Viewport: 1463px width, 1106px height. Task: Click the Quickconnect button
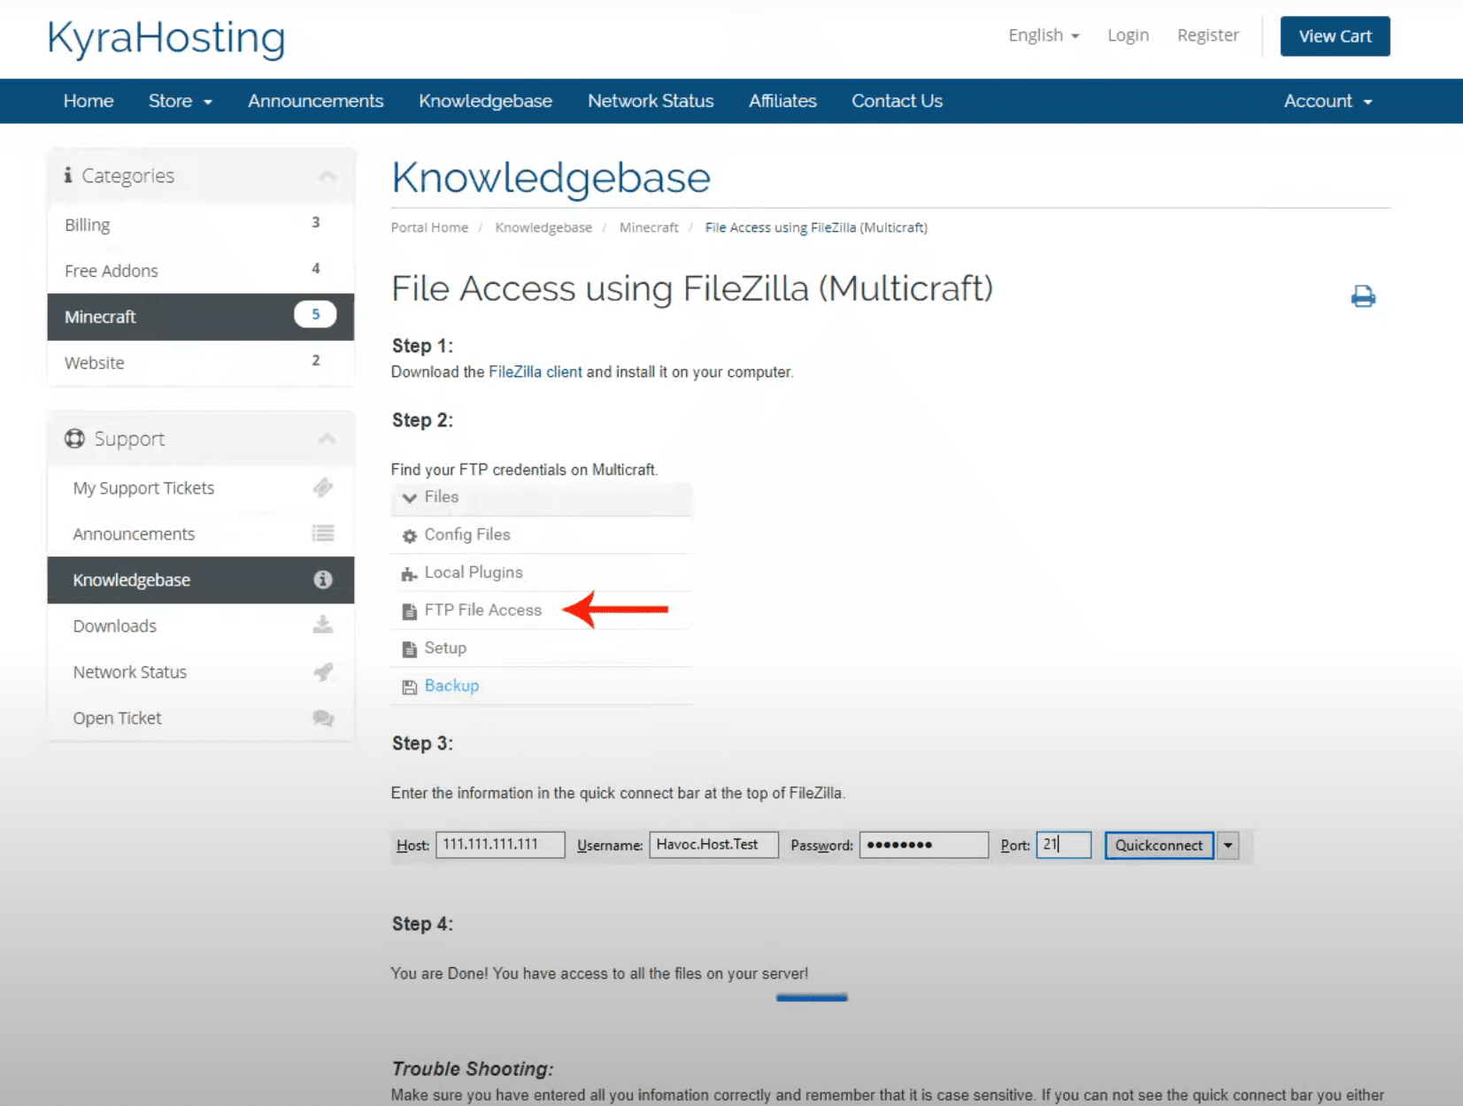(1159, 845)
